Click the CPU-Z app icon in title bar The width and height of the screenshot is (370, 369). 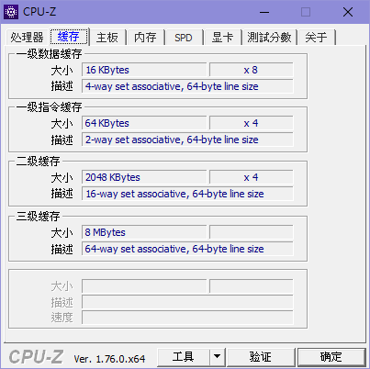click(11, 12)
